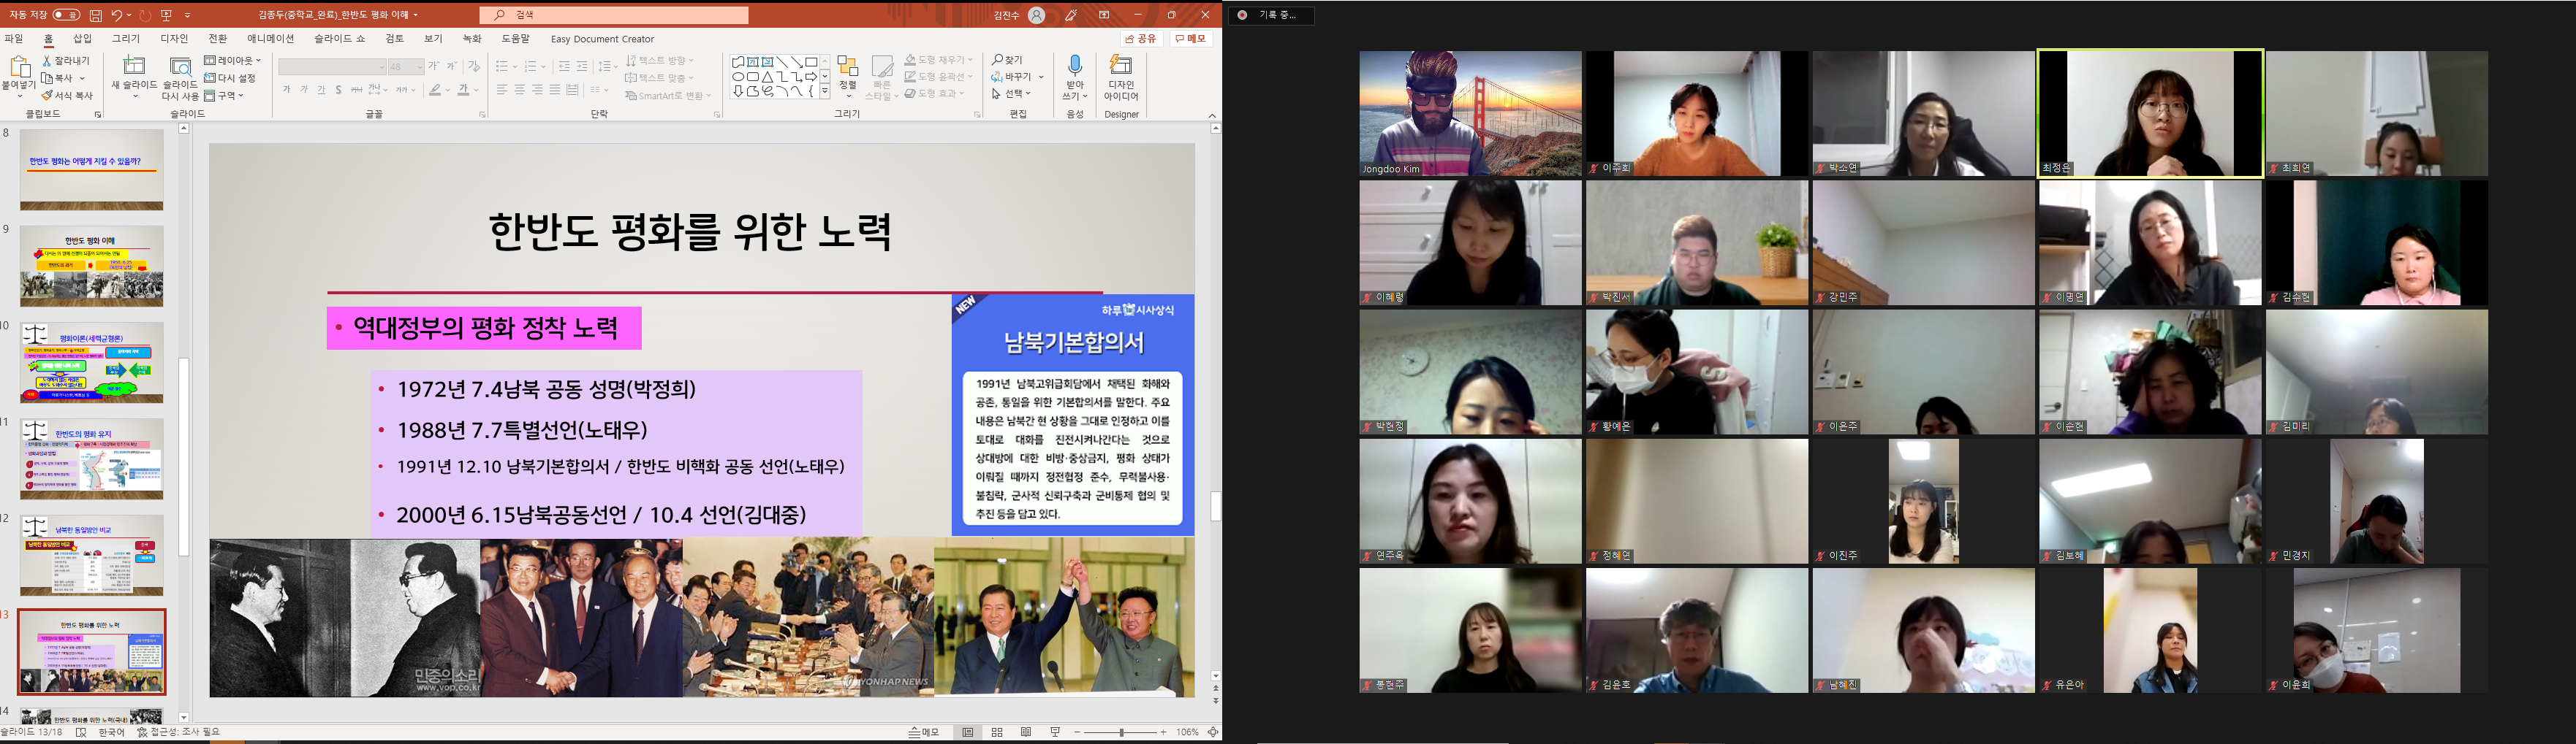The image size is (2576, 744).
Task: Toggle bold text formatting
Action: (287, 90)
